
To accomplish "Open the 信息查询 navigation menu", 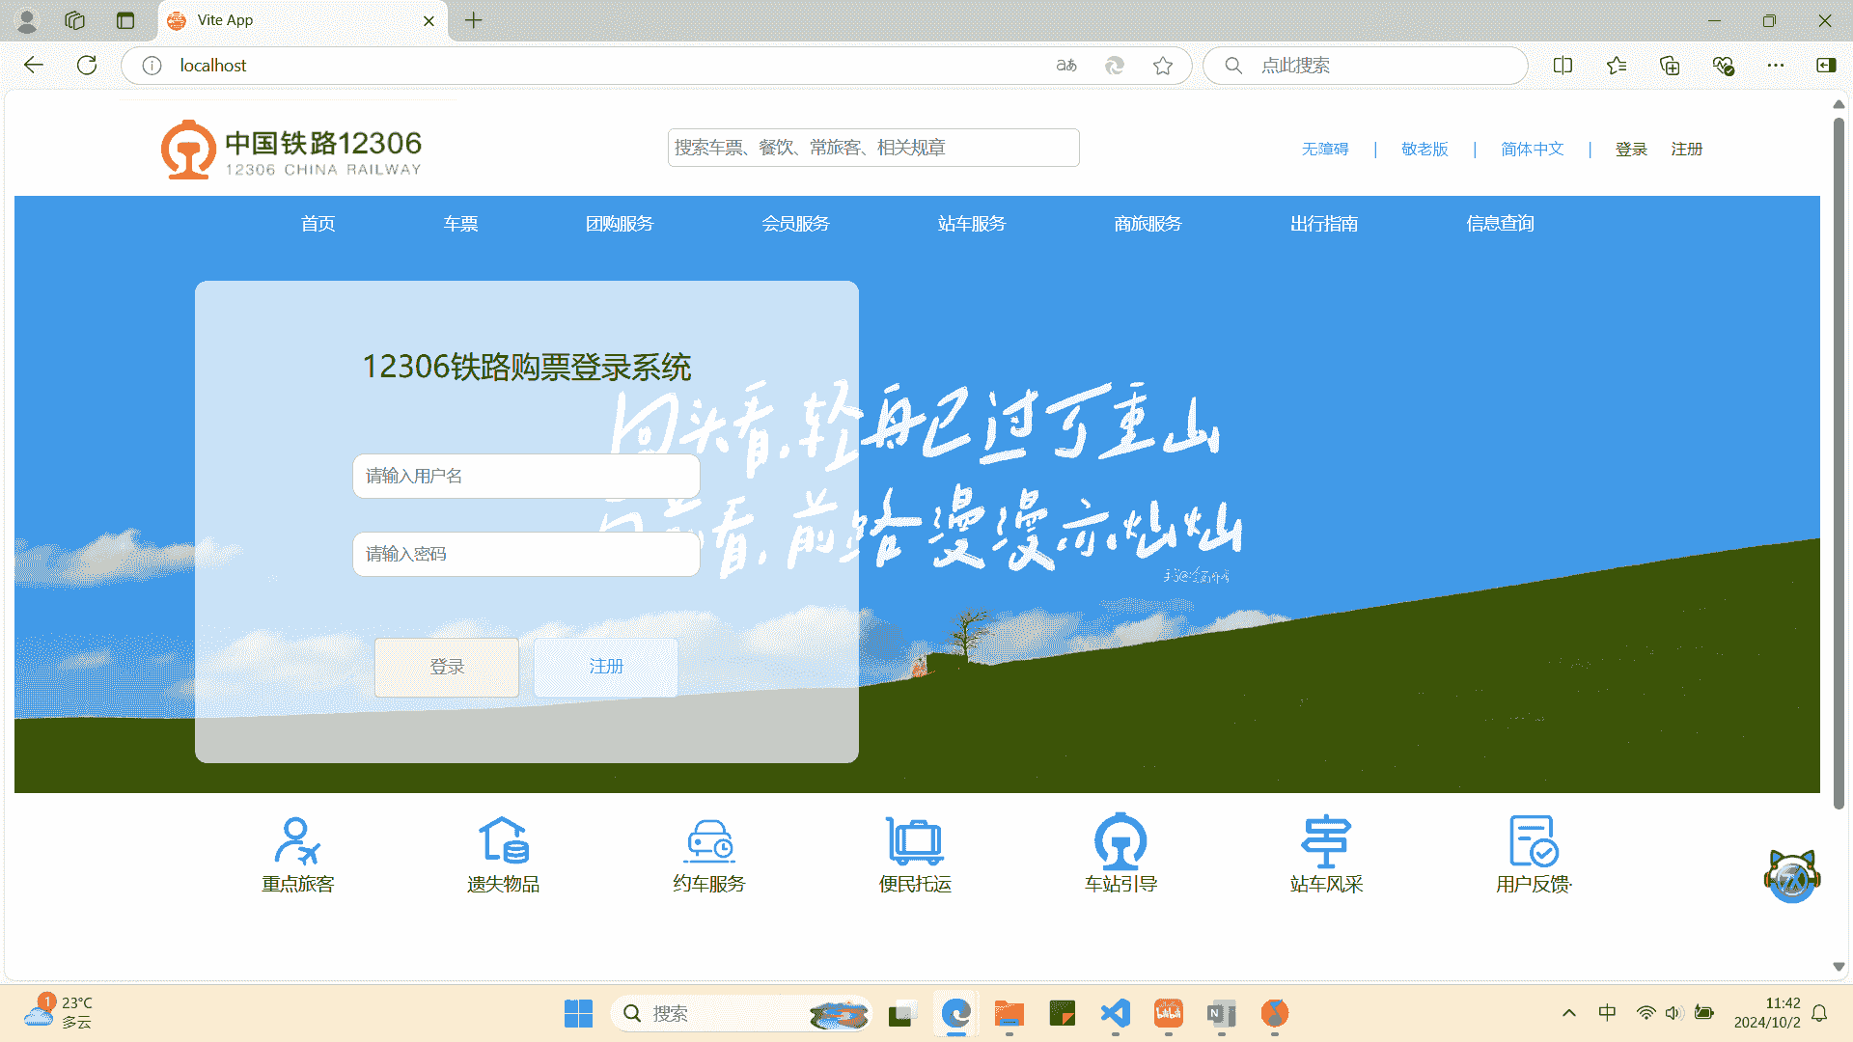I will pos(1500,224).
